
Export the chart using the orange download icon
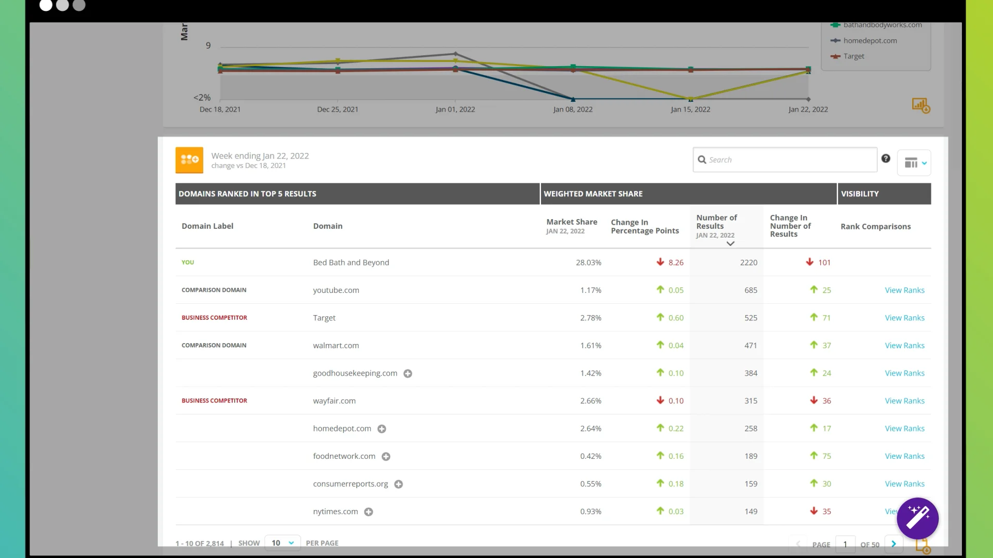[x=921, y=105]
